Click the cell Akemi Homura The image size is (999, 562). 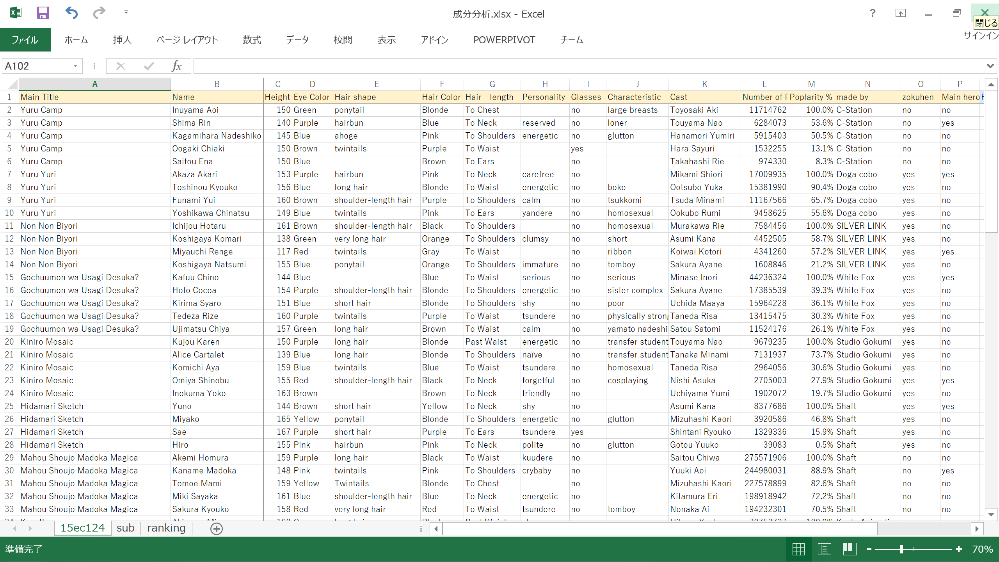pos(217,458)
